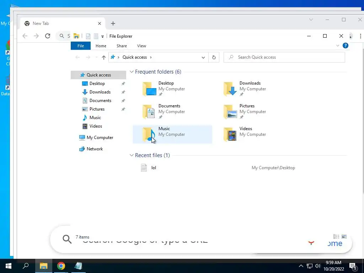
Task: Open the Desktop folder tile in Frequent folders
Action: click(x=172, y=89)
